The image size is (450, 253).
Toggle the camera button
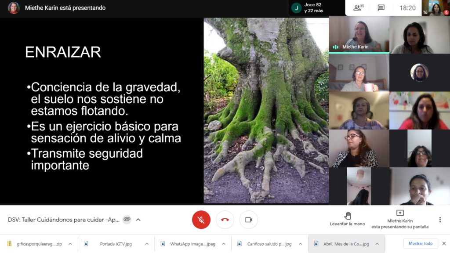pyautogui.click(x=249, y=220)
